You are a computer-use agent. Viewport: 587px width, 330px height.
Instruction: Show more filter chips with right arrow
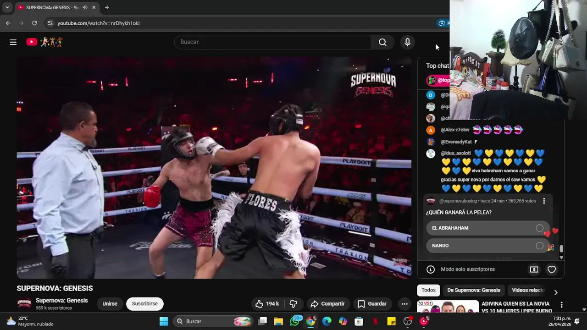click(555, 292)
